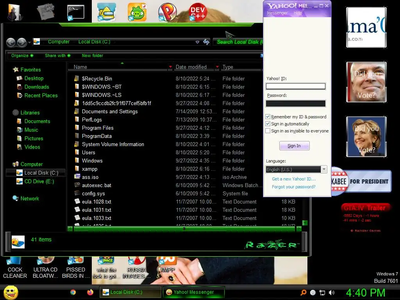
Task: Click the horizontal scrollbar in file list
Action: 184,229
